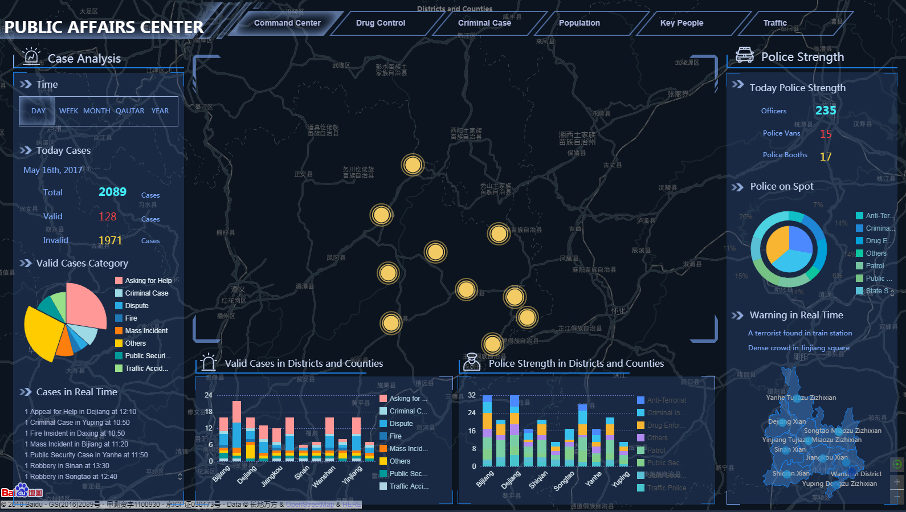Open the Key People tab
This screenshot has width=906, height=512.
[x=681, y=23]
